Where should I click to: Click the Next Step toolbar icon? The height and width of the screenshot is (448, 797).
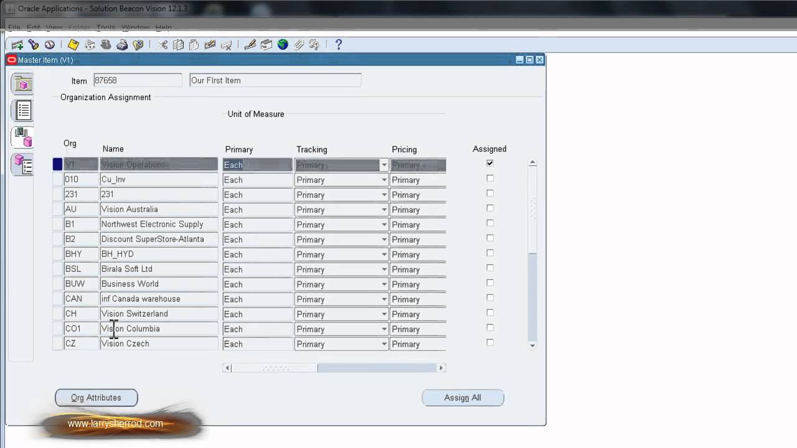90,45
